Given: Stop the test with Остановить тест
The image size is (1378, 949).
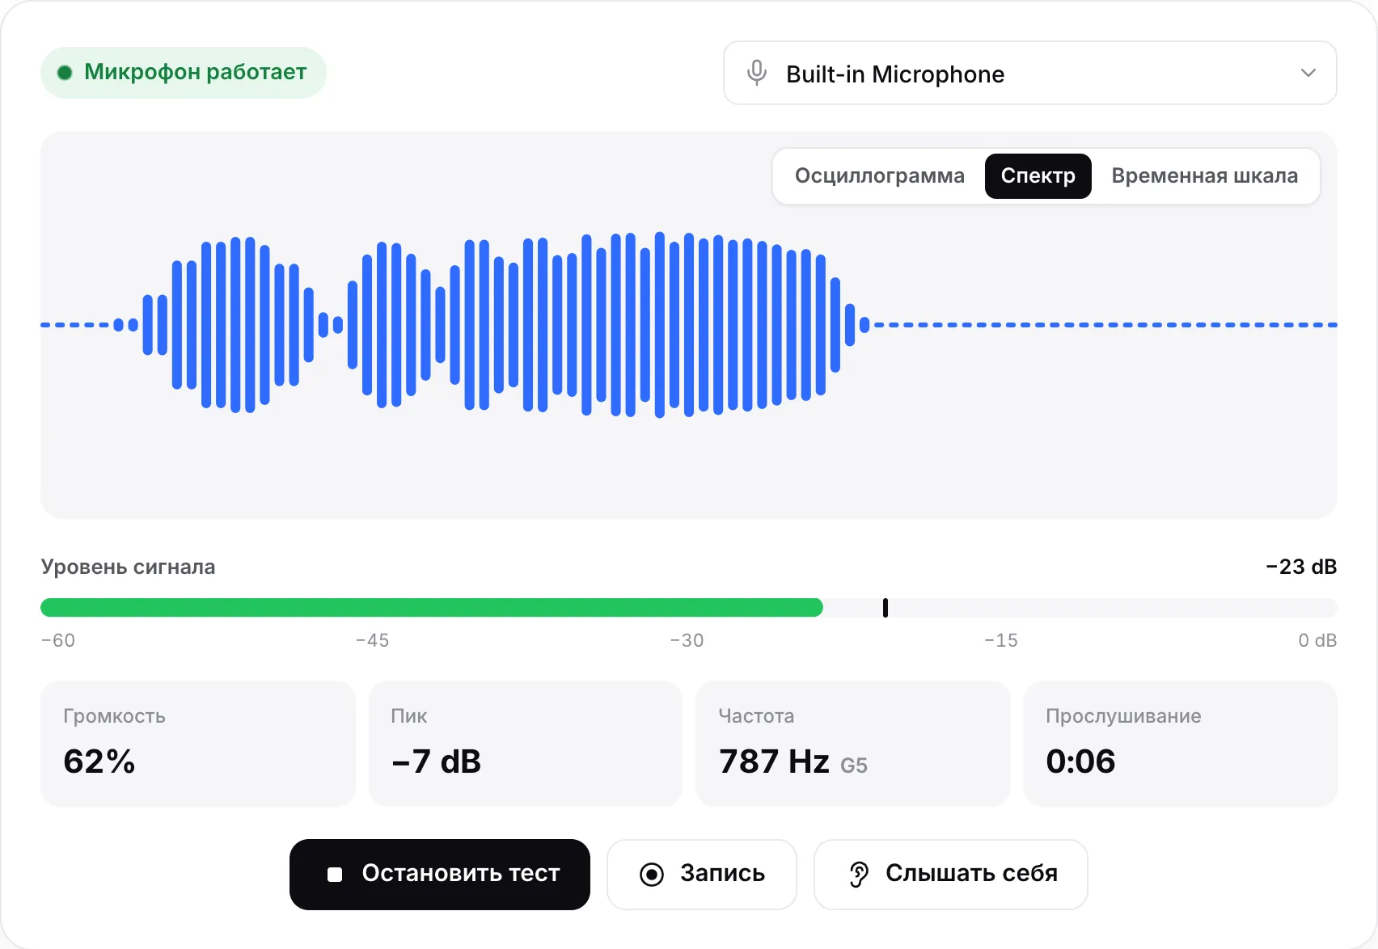Looking at the screenshot, I should pos(440,875).
